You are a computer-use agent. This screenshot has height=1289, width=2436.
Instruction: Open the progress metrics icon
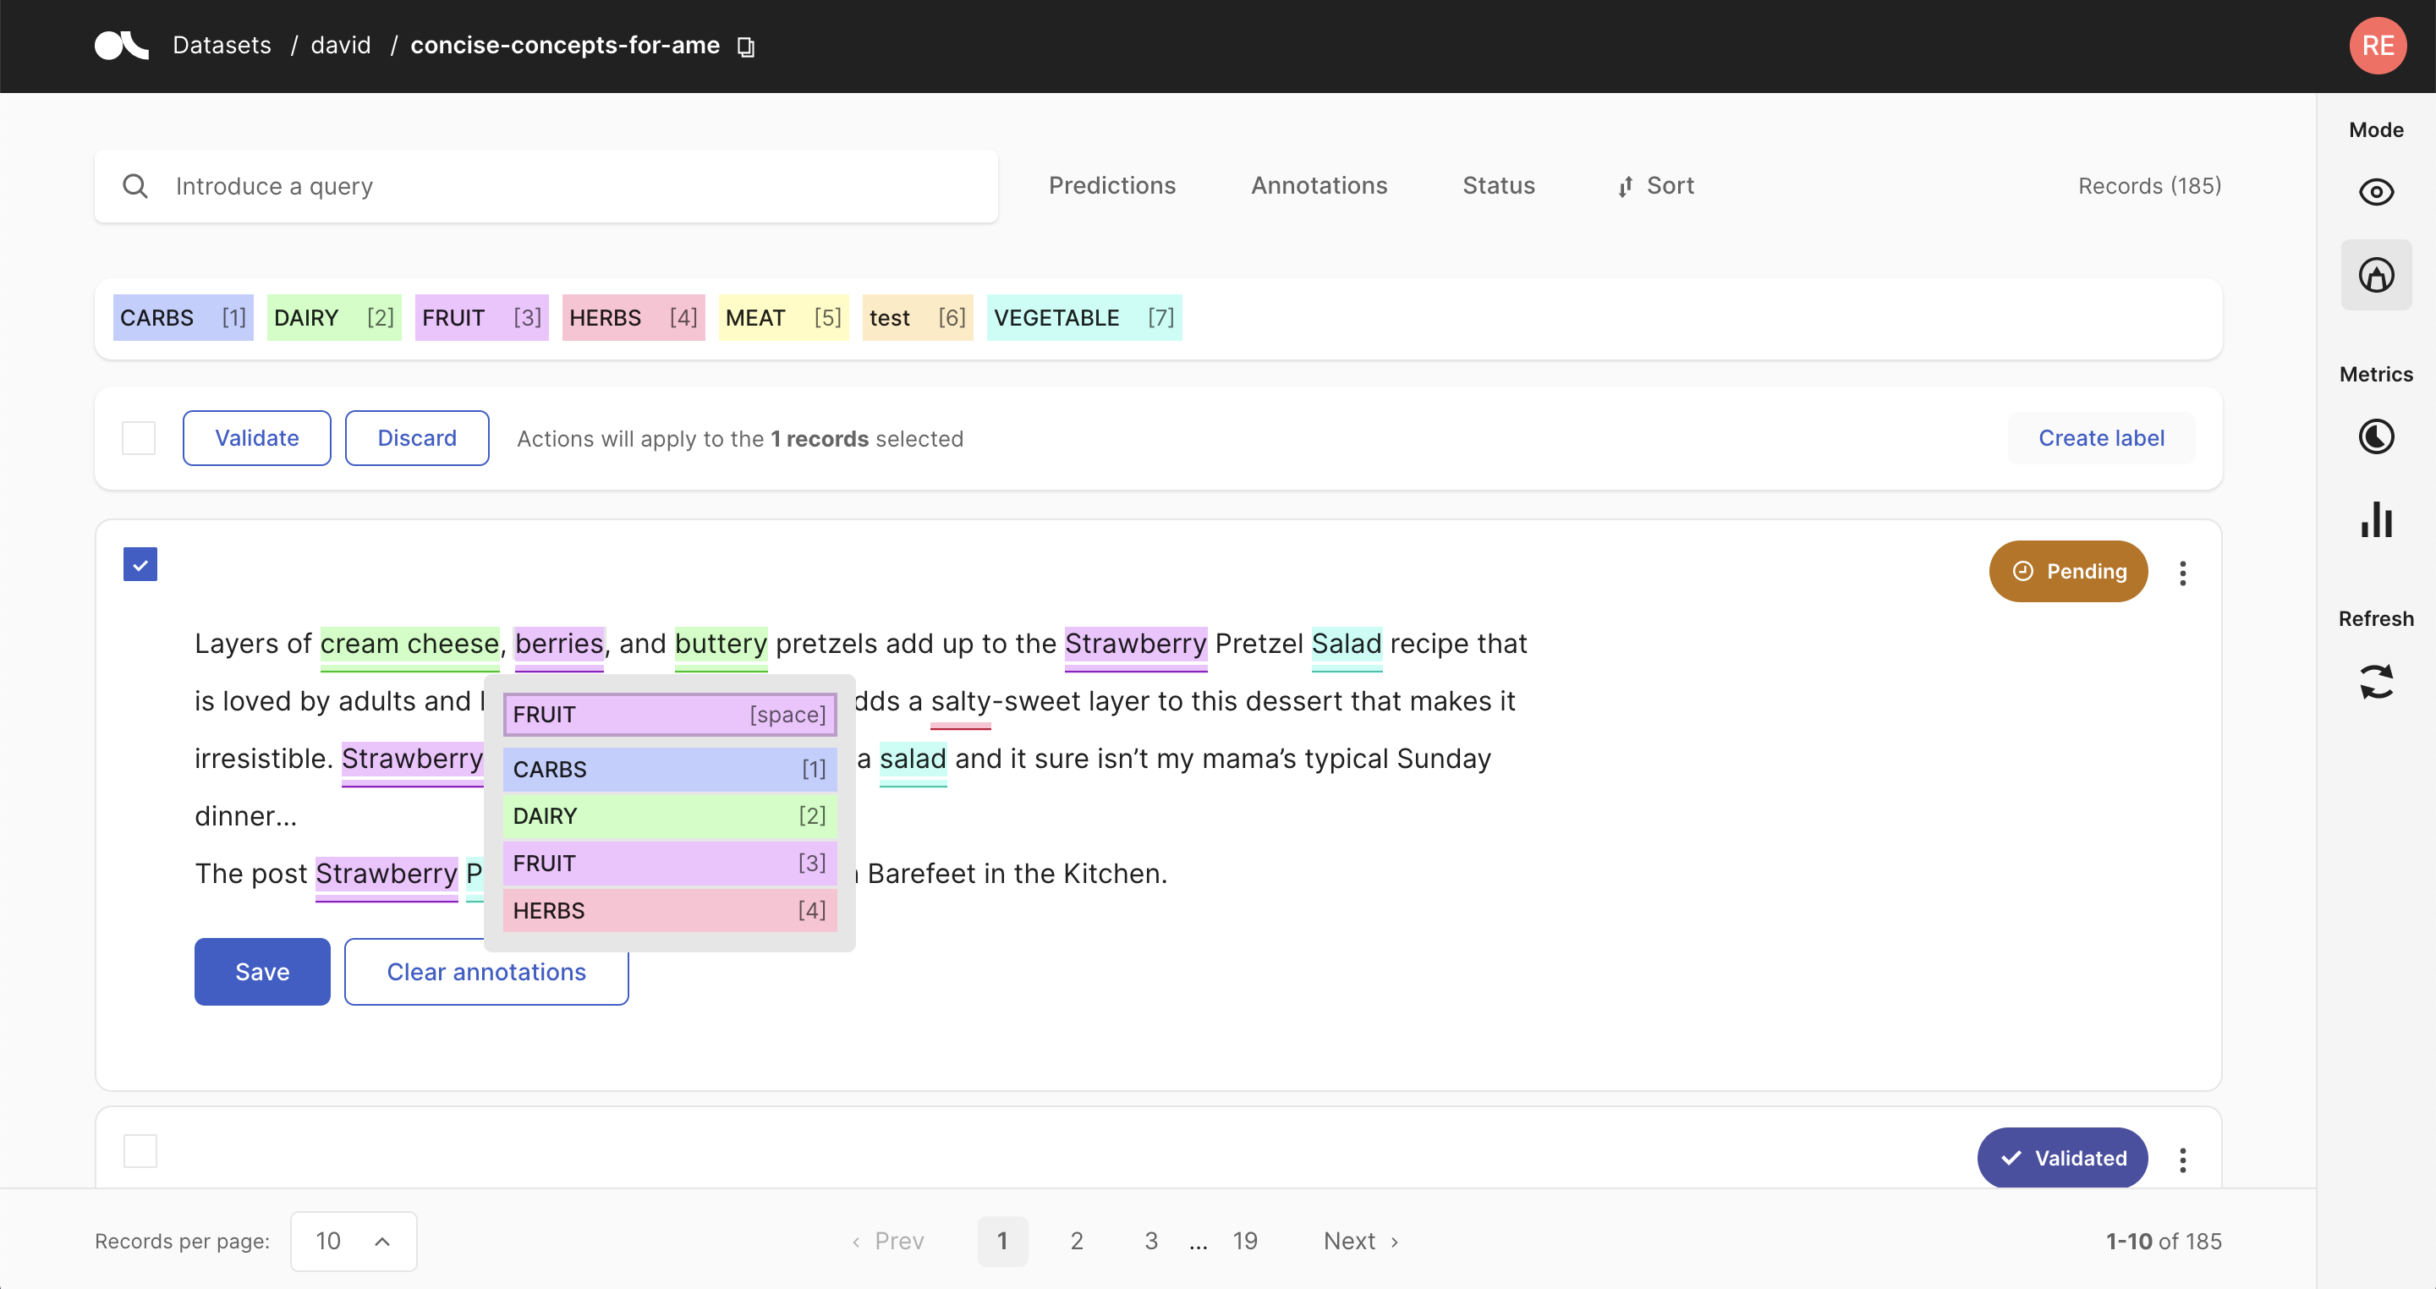pos(2375,436)
